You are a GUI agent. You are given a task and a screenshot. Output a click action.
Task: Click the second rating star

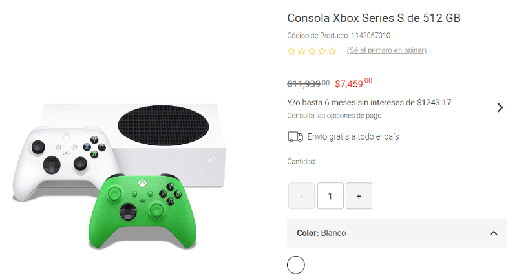[302, 51]
